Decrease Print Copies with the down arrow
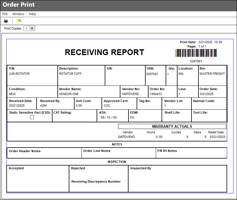The height and width of the screenshot is (200, 237). pyautogui.click(x=32, y=29)
